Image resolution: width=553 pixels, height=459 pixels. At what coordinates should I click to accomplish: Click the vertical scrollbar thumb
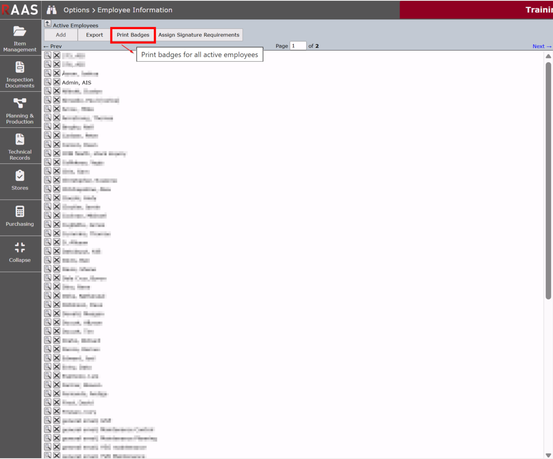pyautogui.click(x=548, y=180)
